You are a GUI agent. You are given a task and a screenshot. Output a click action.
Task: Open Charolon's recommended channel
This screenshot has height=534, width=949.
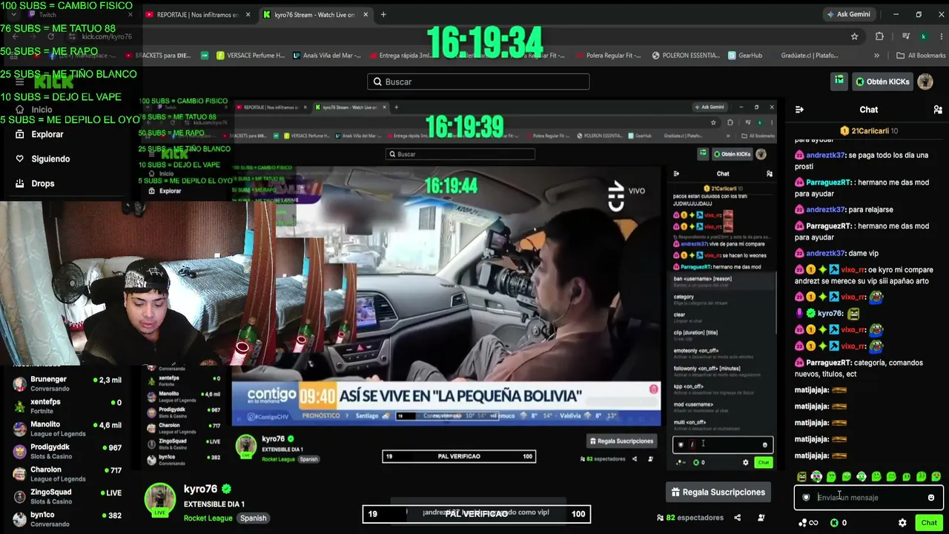click(67, 474)
